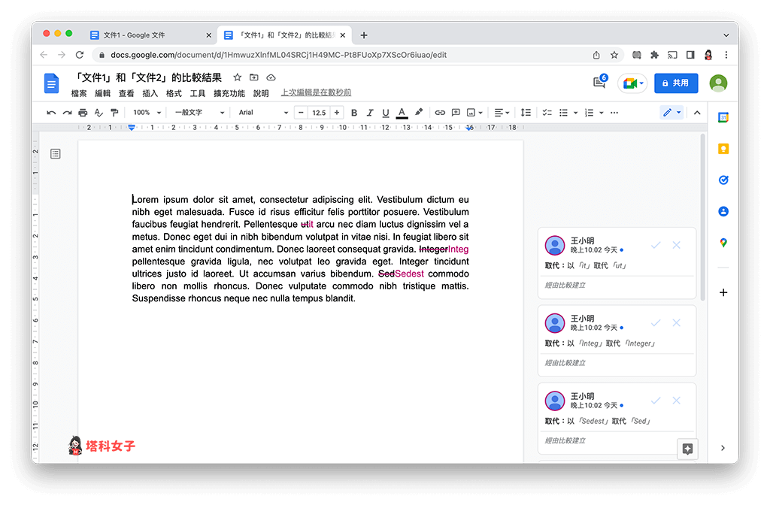The image size is (770, 505).
Task: Accept the 'Integ' replacement suggestion
Action: click(x=656, y=323)
